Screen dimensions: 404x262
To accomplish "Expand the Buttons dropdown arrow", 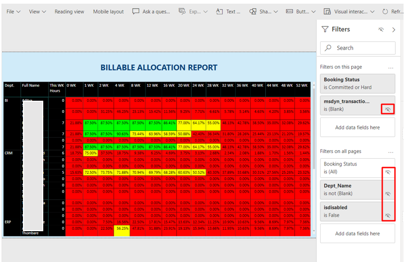I will tap(313, 11).
